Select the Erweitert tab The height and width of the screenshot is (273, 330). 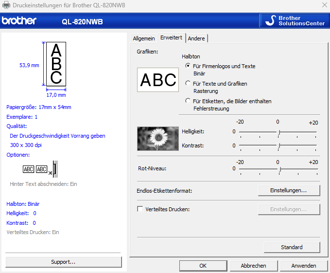[171, 38]
